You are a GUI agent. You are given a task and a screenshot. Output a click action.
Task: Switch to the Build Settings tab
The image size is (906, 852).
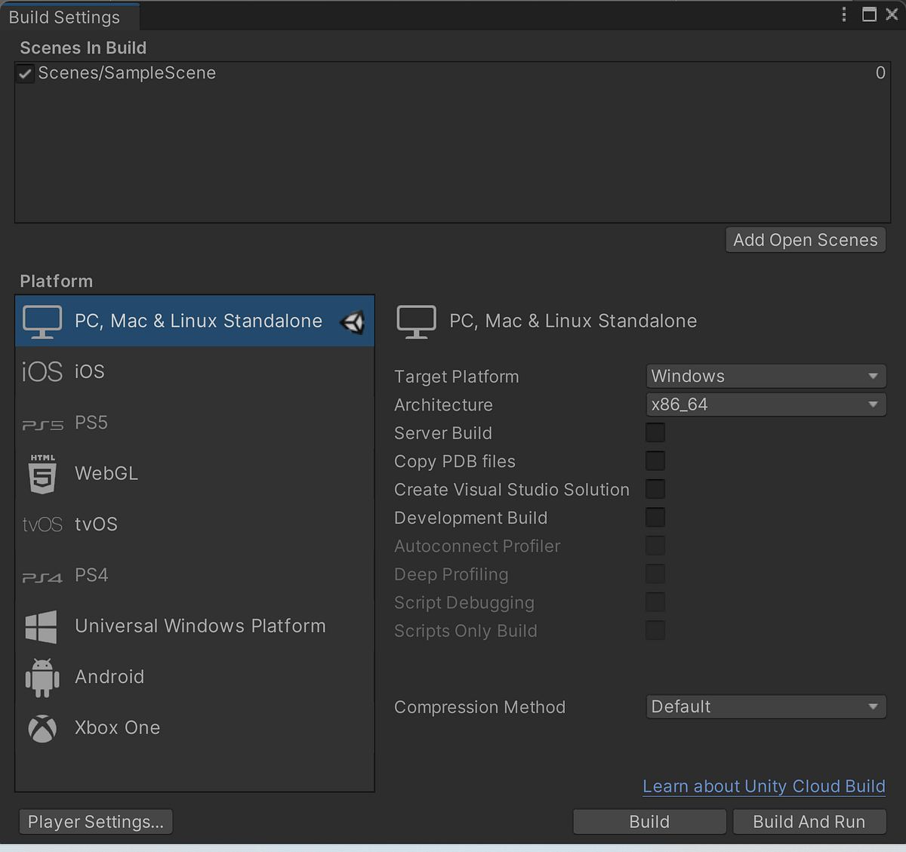pyautogui.click(x=64, y=17)
